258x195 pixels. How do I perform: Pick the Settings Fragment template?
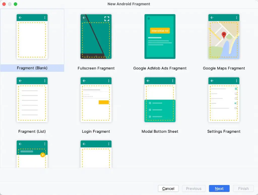pyautogui.click(x=224, y=100)
